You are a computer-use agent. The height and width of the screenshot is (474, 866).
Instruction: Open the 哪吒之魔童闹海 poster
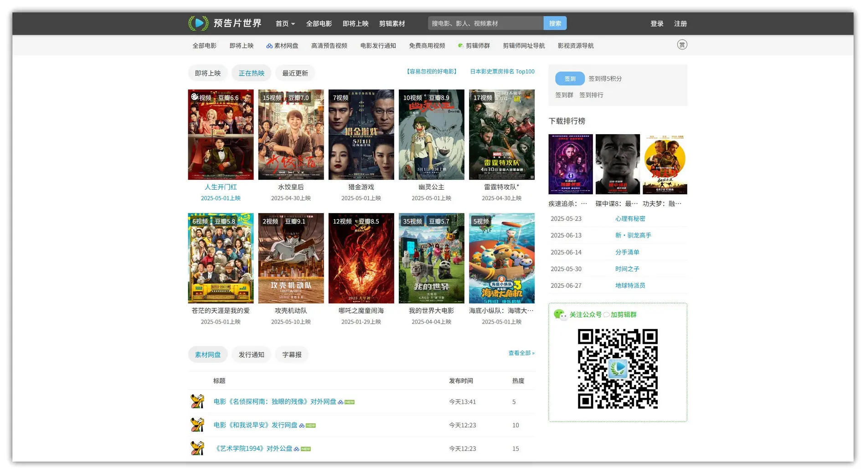coord(361,258)
